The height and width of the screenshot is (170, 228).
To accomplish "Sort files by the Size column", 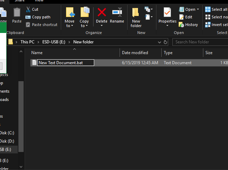I will click(215, 53).
